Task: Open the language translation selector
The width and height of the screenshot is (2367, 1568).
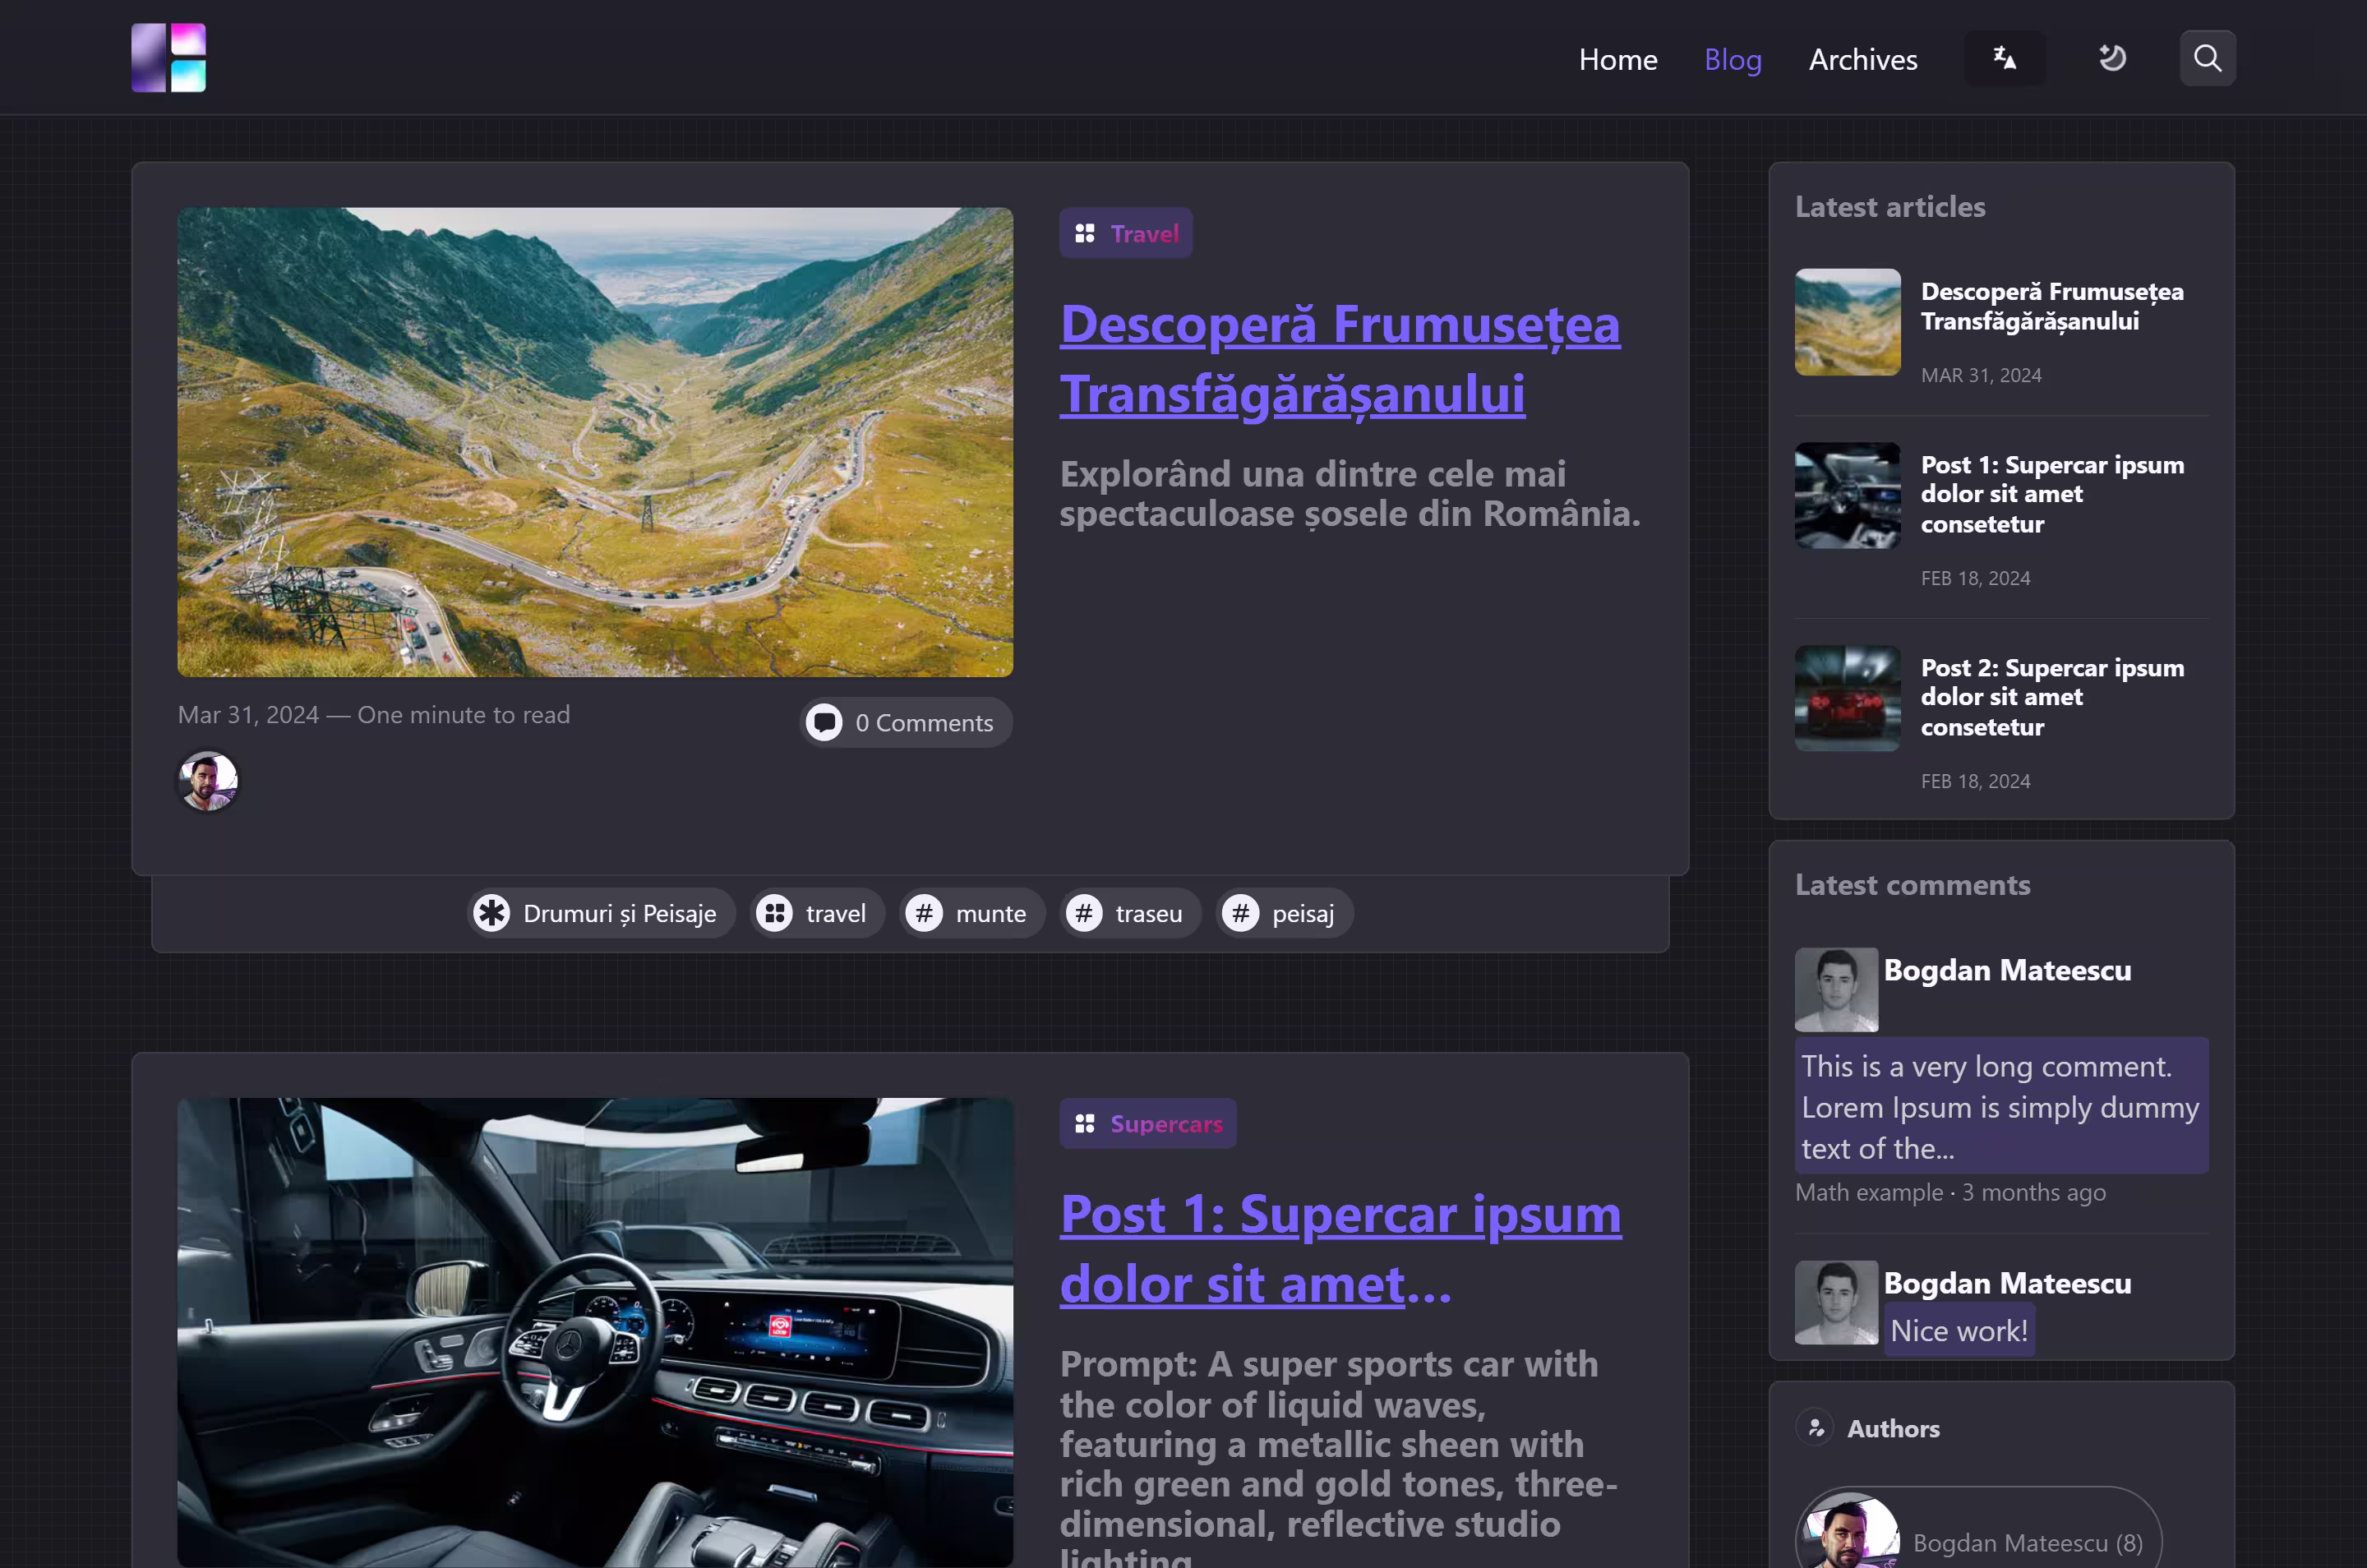Action: click(2004, 58)
